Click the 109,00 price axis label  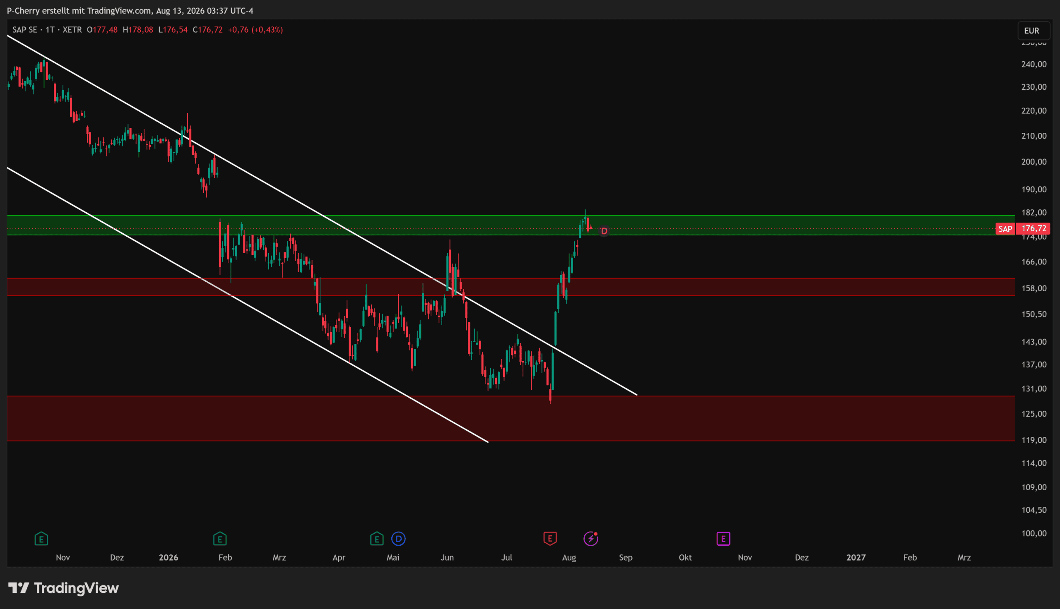click(1033, 487)
